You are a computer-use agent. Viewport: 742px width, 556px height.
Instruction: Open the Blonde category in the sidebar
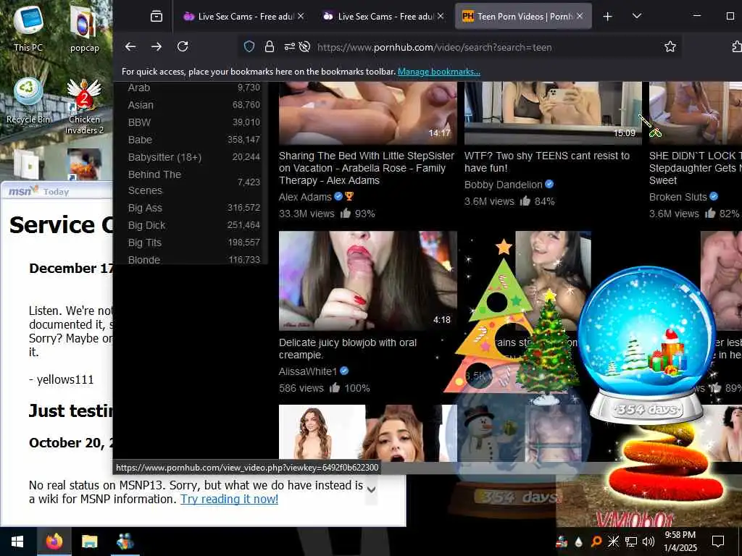144,260
